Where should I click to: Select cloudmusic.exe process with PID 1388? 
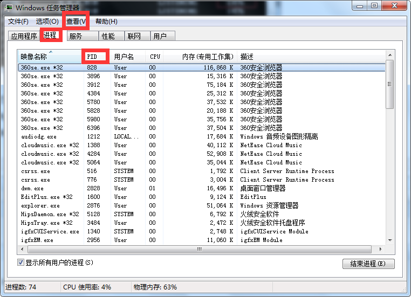[x=202, y=146]
